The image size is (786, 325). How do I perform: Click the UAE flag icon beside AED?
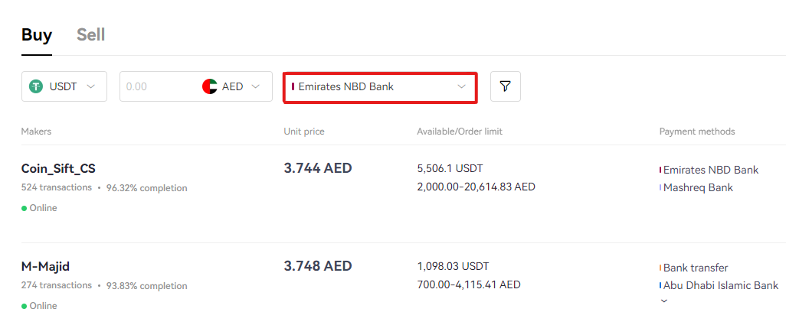coord(210,86)
